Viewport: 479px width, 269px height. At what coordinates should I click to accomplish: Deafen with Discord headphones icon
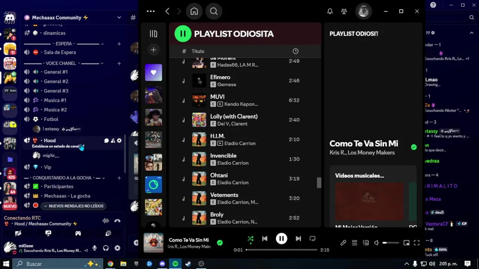coord(106,248)
